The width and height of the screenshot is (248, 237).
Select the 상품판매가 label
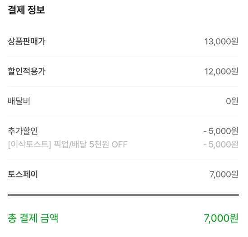(x=27, y=42)
